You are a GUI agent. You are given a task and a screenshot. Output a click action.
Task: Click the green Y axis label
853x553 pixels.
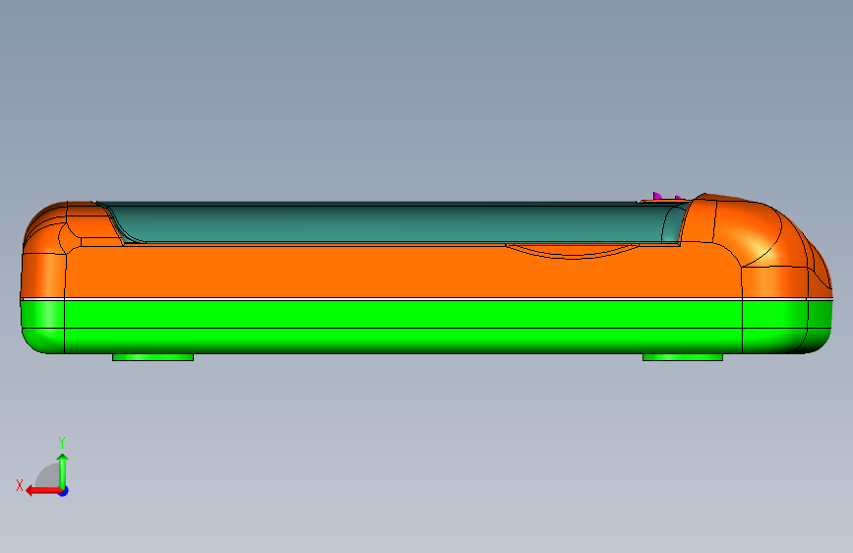[x=62, y=443]
